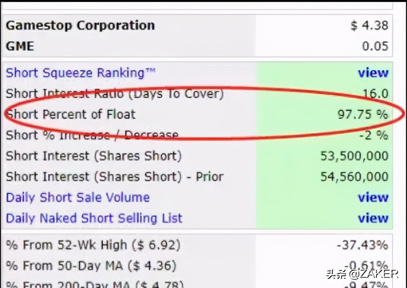
Task: Click the $ 4.38 stock price
Action: (369, 25)
